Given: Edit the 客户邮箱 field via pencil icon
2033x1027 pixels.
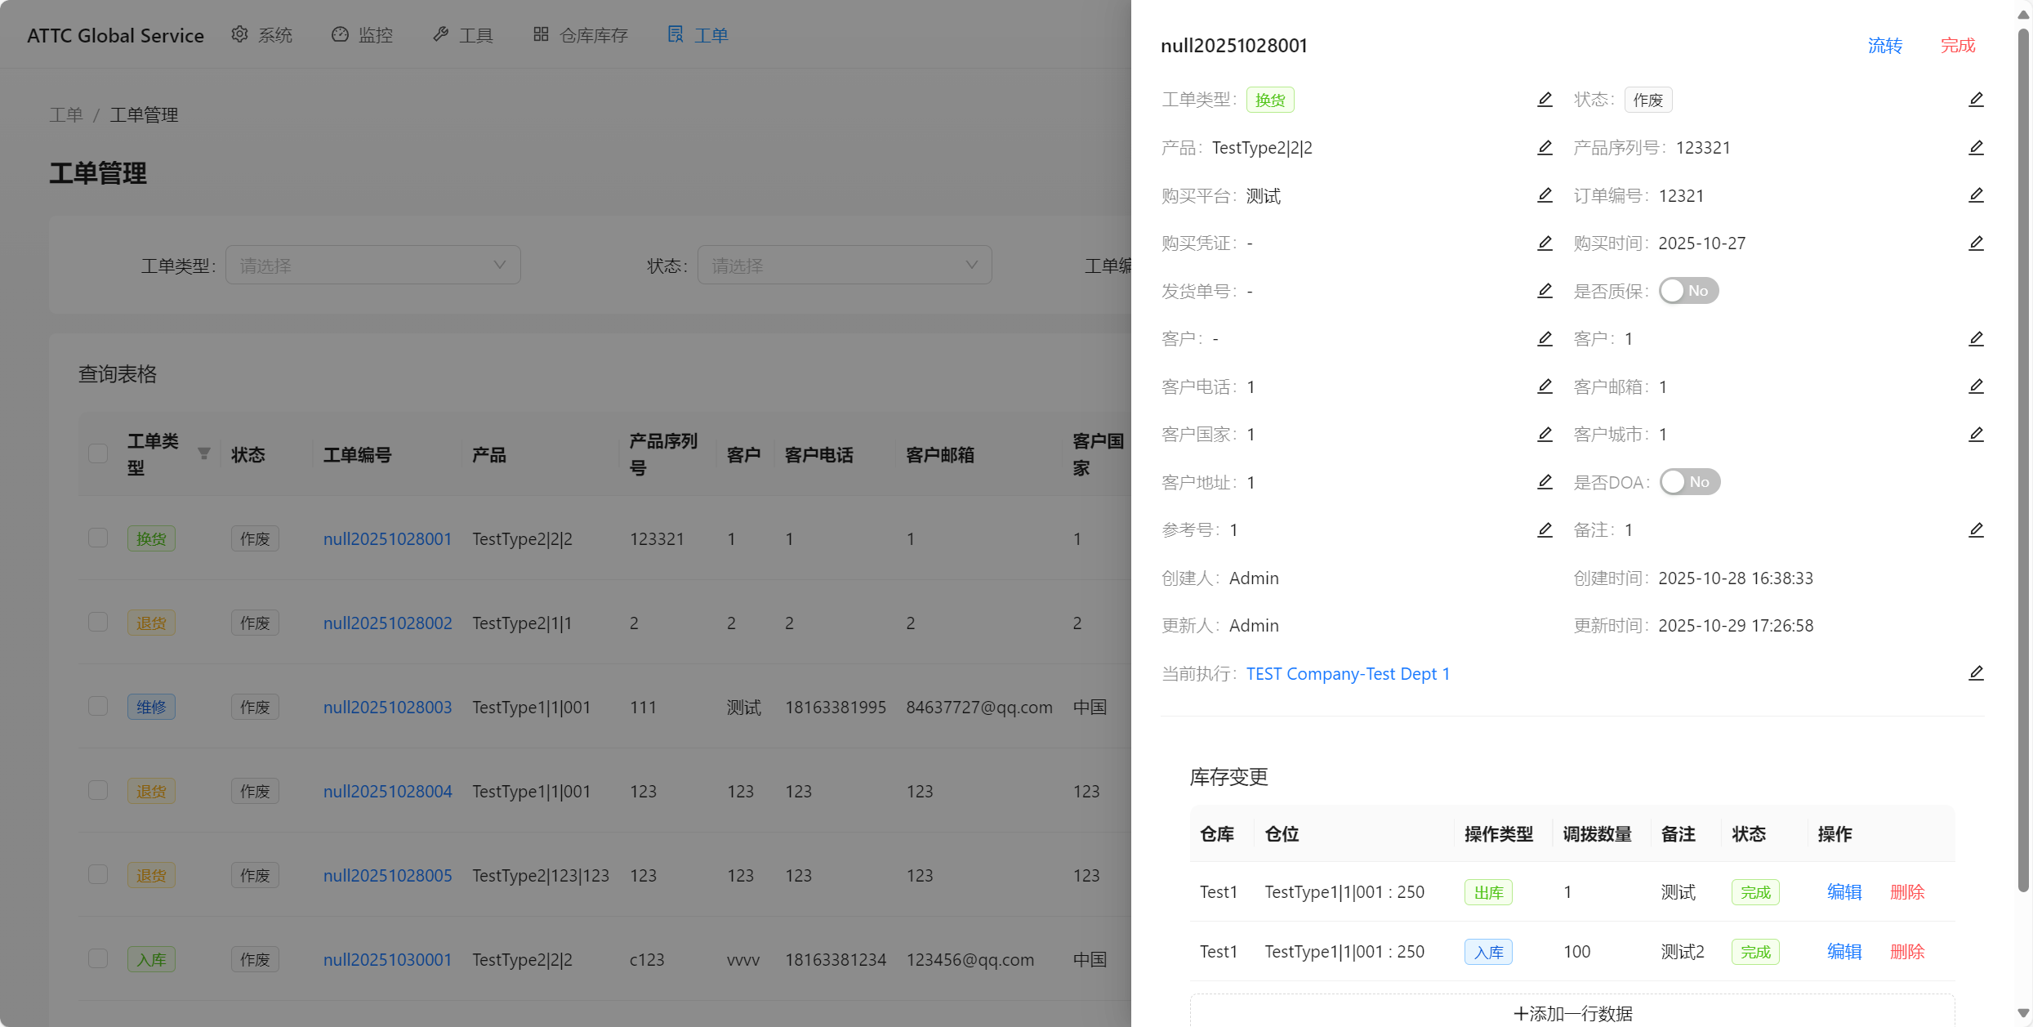Looking at the screenshot, I should click(1975, 386).
